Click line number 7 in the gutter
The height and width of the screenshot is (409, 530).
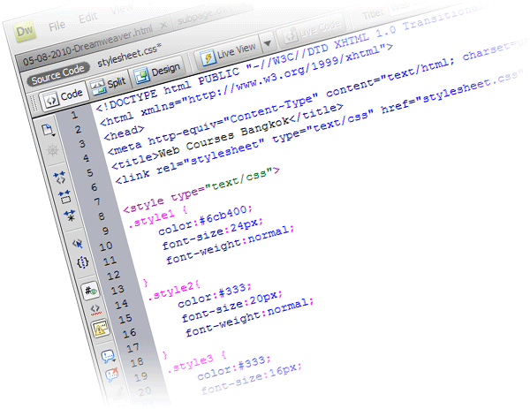[97, 202]
